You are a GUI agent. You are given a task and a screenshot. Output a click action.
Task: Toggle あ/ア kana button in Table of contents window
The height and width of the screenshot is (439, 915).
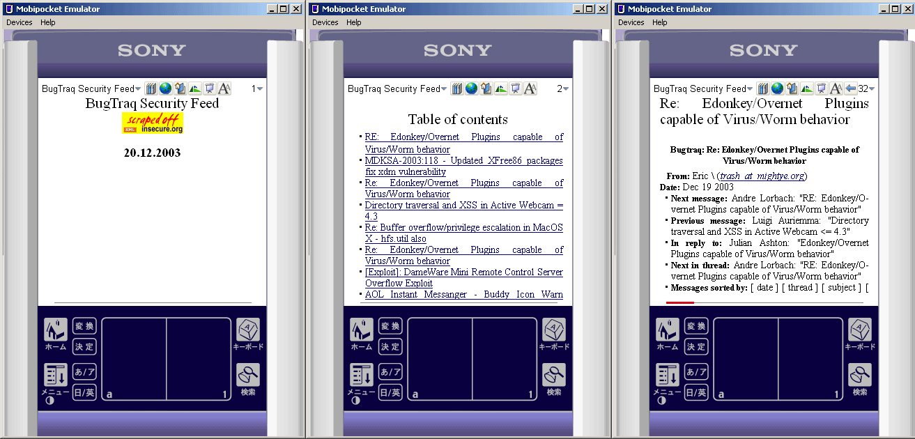tap(390, 371)
